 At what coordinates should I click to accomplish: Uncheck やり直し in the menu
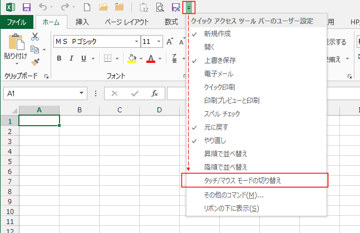257,140
